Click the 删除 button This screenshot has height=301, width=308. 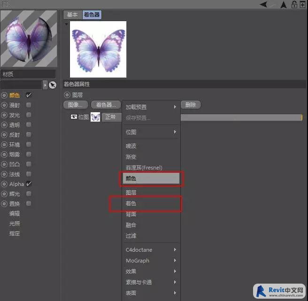click(x=191, y=105)
